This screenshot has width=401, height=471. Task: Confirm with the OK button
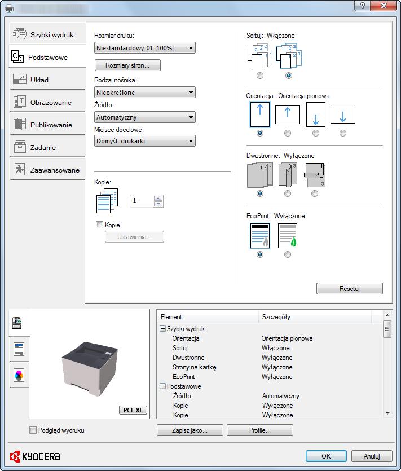coord(326,456)
